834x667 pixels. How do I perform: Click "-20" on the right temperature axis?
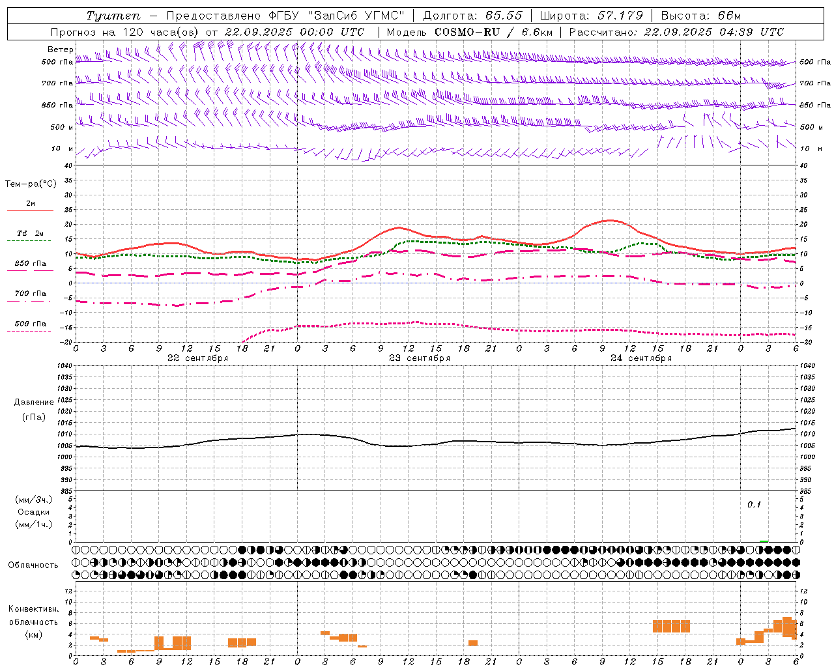point(805,342)
